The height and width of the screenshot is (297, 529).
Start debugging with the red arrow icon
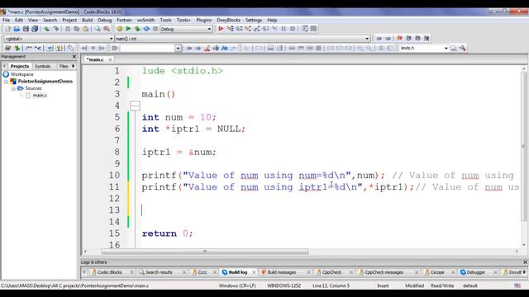tap(221, 29)
